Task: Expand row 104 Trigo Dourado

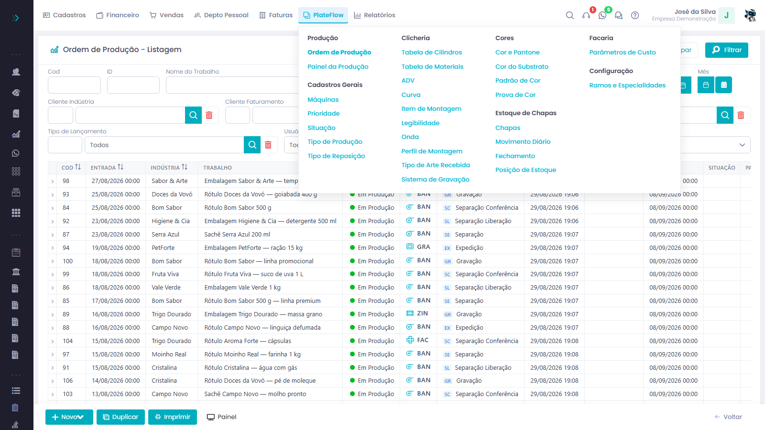Action: [x=53, y=341]
